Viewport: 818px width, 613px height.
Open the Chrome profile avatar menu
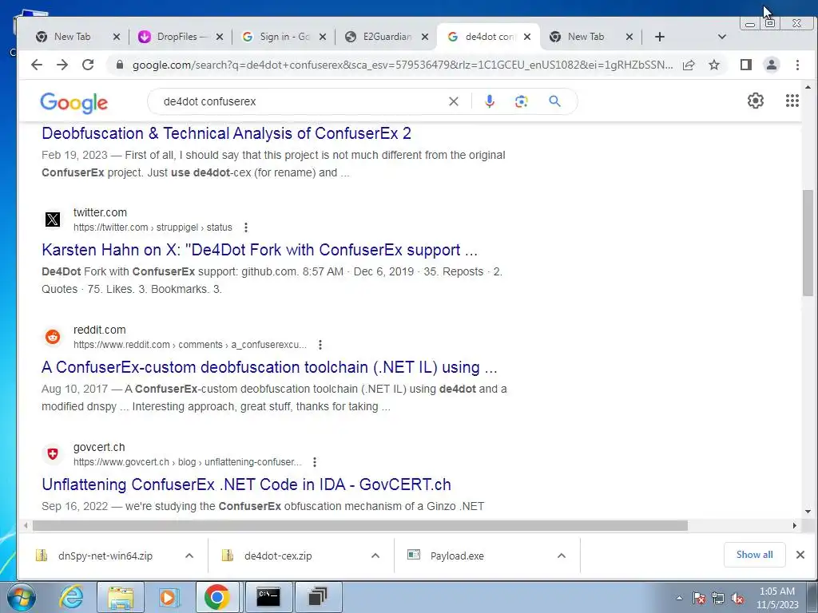[x=771, y=65]
